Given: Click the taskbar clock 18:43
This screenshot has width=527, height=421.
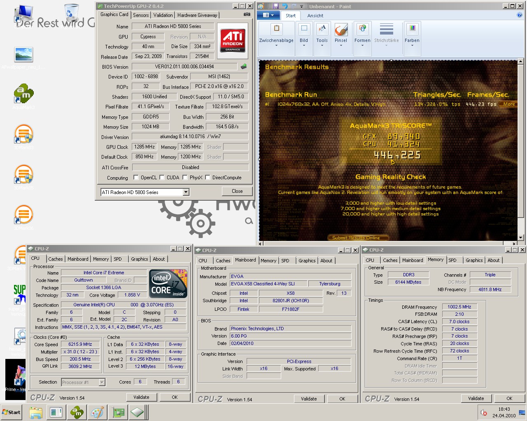Looking at the screenshot, I should (x=504, y=409).
